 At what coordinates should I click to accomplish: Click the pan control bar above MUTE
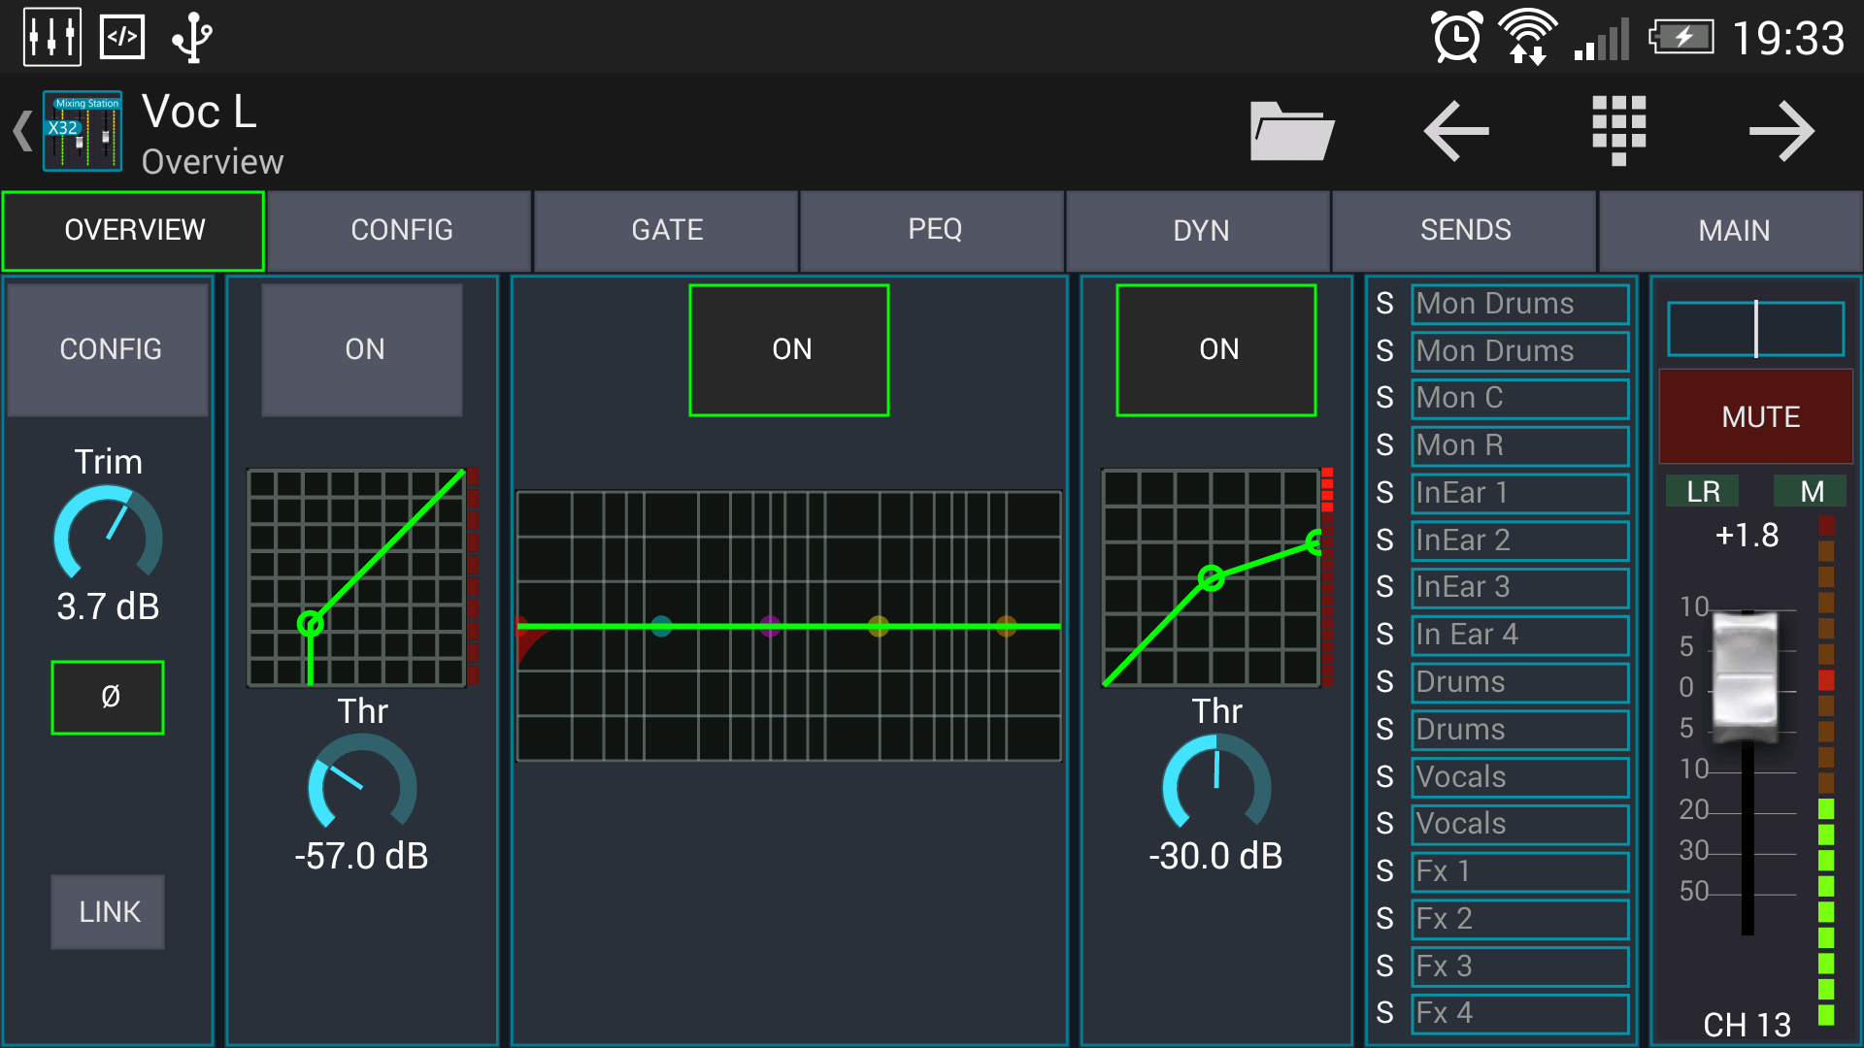pyautogui.click(x=1755, y=329)
